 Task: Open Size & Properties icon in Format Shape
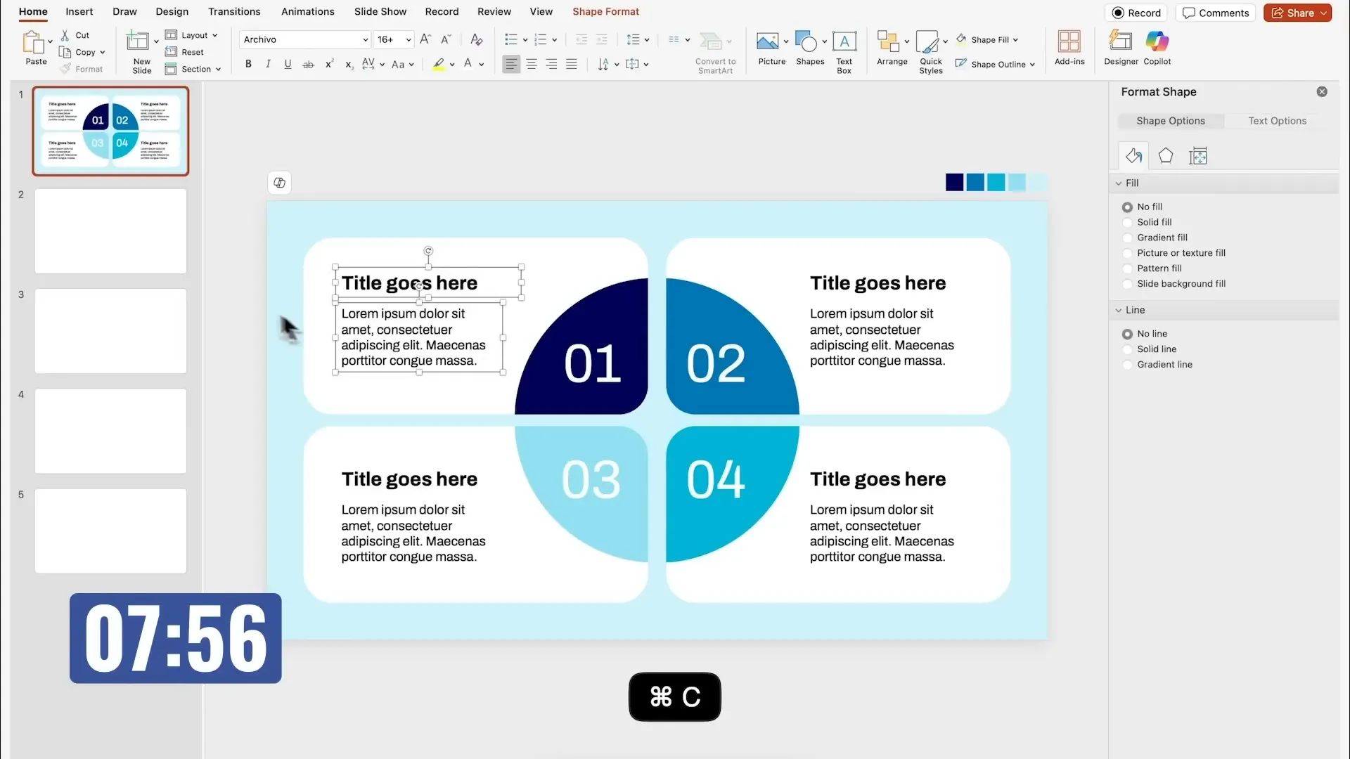1198,156
